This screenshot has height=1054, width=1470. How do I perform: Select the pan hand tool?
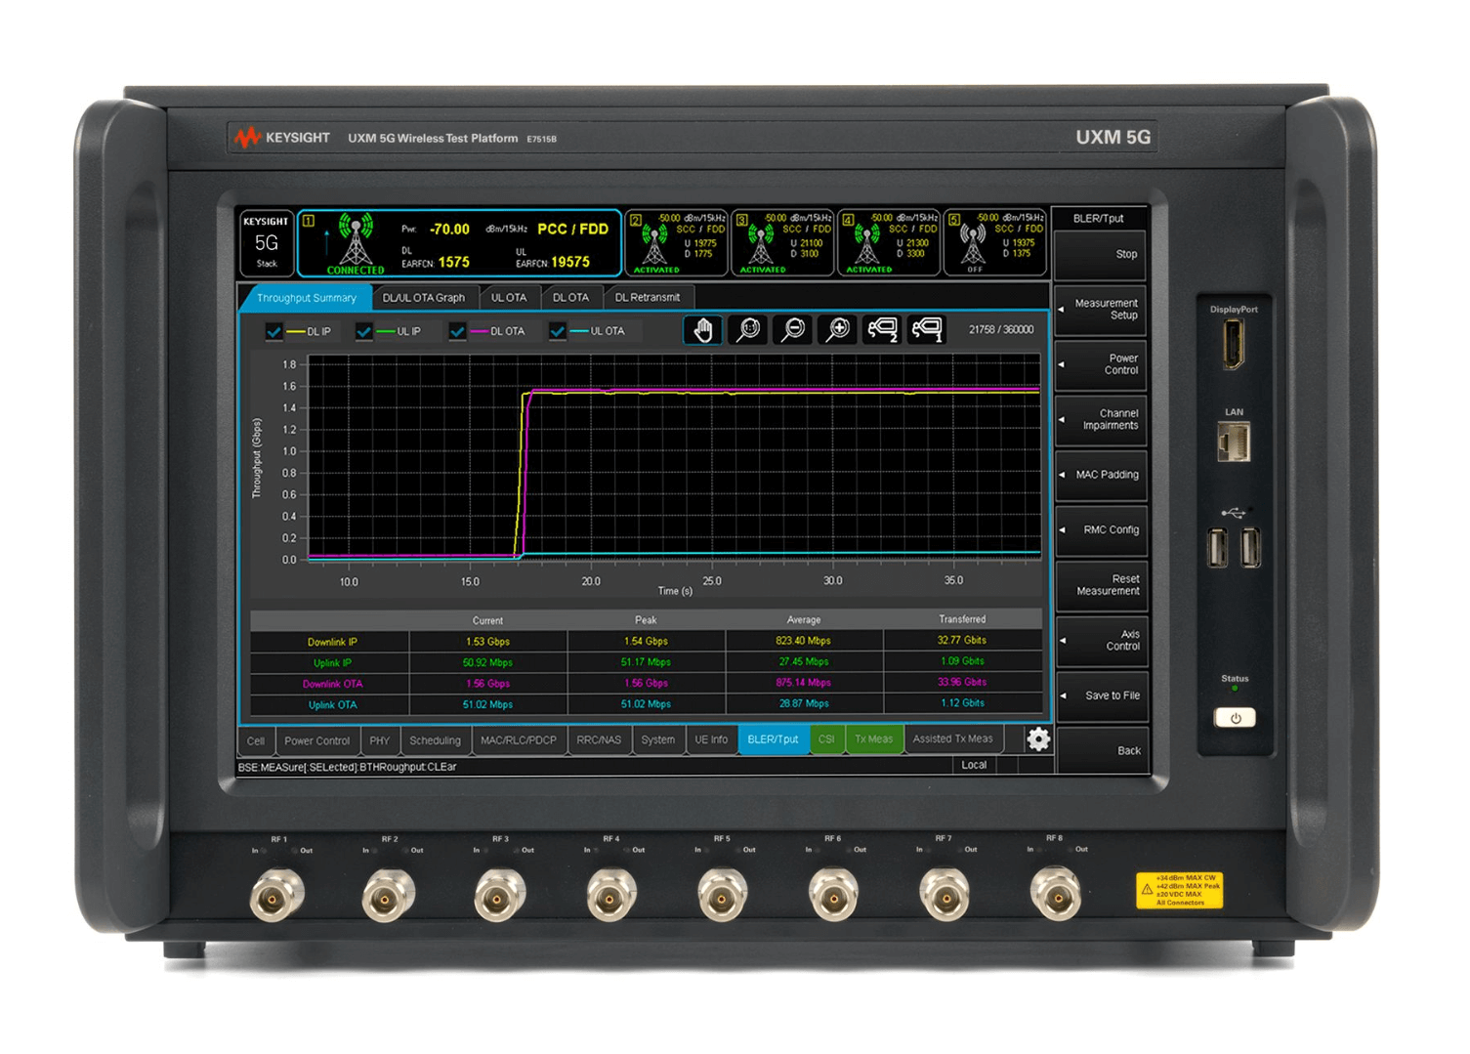702,330
